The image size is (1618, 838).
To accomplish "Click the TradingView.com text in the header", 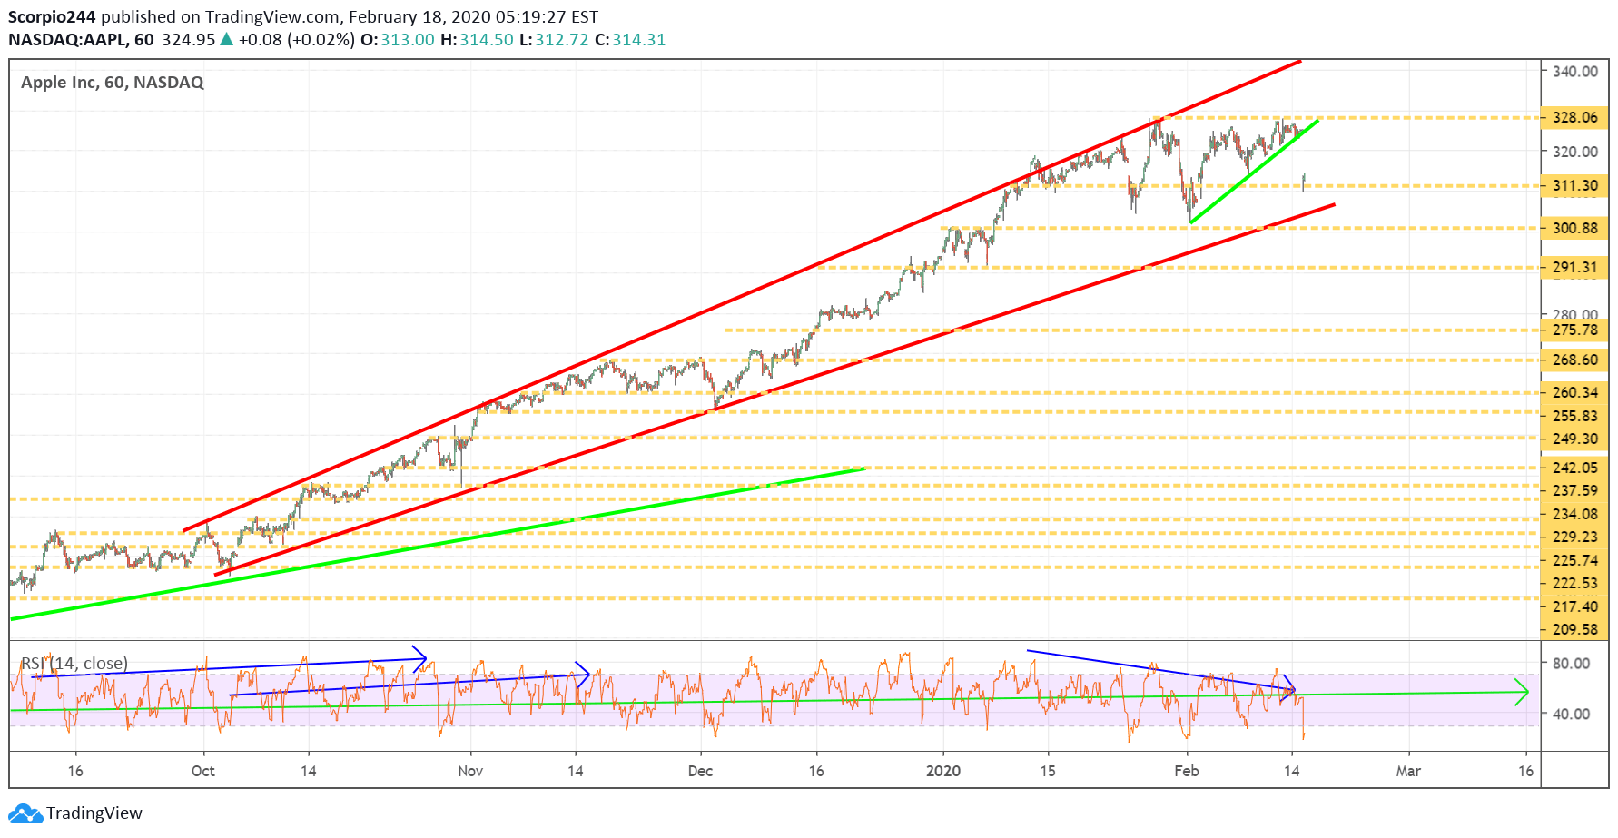I will tap(272, 16).
